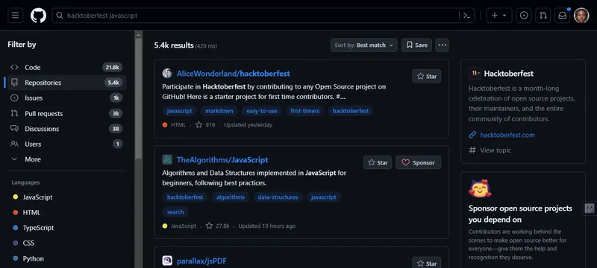
Task: Open the Sort by Best match dropdown
Action: [x=363, y=45]
